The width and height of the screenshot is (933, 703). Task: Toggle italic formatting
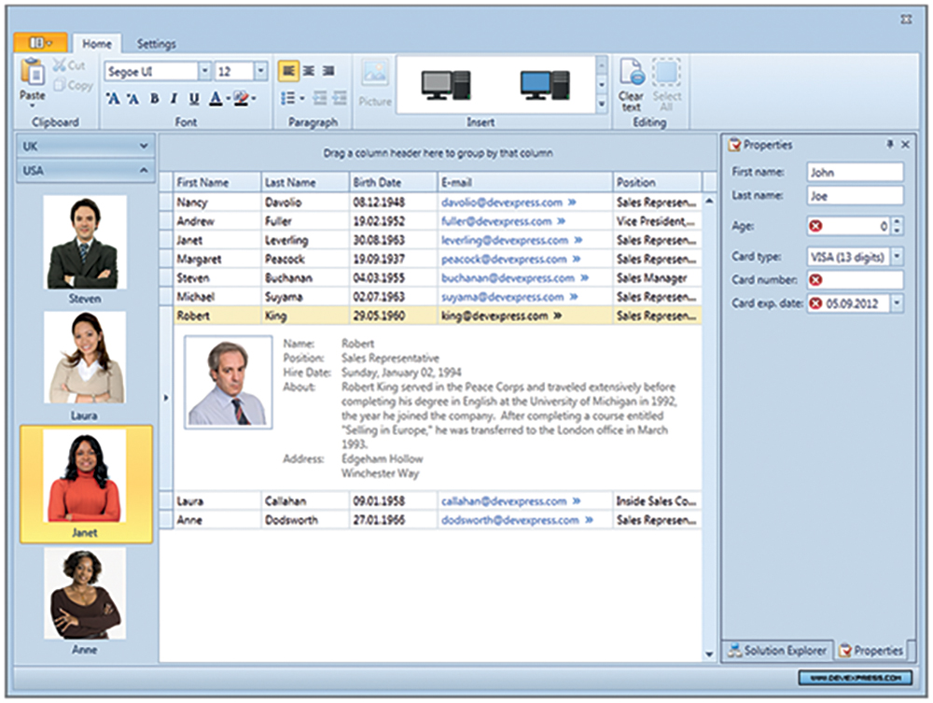click(x=174, y=99)
